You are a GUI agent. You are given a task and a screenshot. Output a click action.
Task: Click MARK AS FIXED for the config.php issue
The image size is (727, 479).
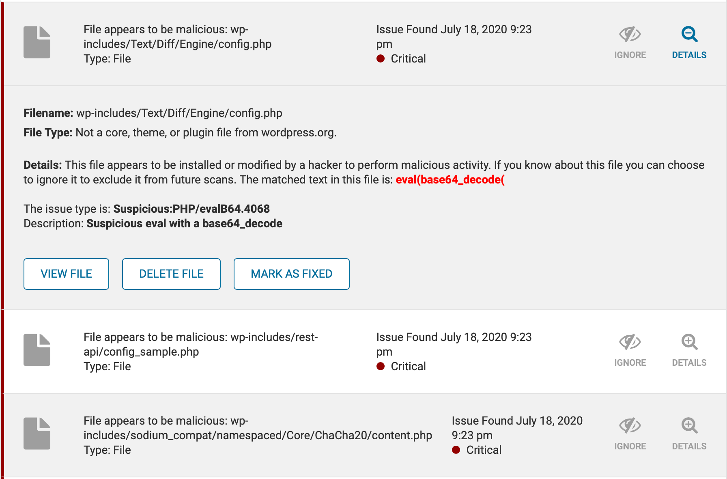pos(291,274)
